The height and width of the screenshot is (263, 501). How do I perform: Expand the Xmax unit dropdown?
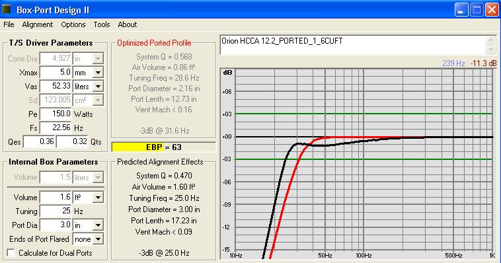click(x=98, y=73)
